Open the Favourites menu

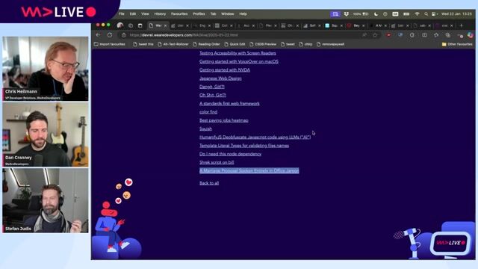[179, 14]
